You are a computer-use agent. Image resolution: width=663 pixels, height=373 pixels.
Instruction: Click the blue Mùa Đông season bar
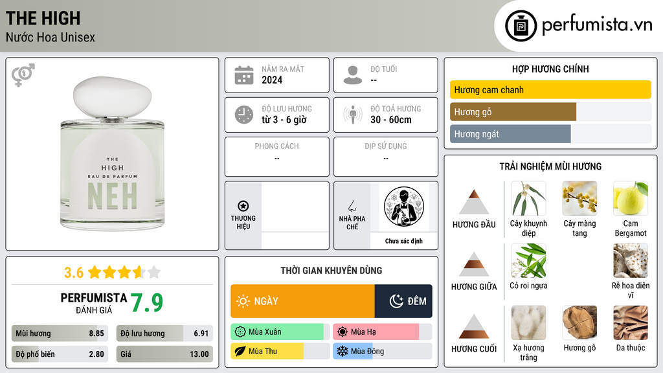click(x=353, y=351)
